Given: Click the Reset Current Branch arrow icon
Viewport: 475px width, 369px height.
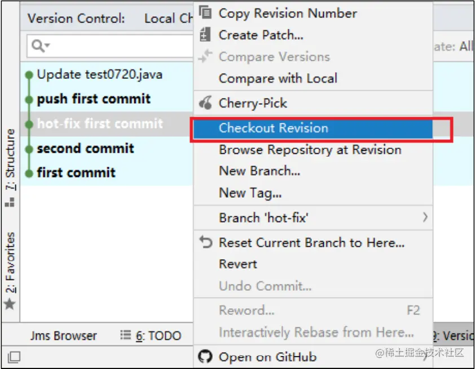Looking at the screenshot, I should 206,242.
